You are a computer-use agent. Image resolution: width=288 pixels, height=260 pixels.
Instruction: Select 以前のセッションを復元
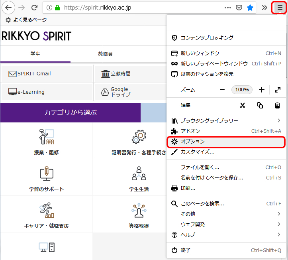point(226,74)
